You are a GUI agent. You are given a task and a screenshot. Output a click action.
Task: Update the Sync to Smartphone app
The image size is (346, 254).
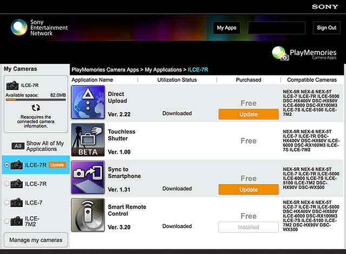[249, 189]
